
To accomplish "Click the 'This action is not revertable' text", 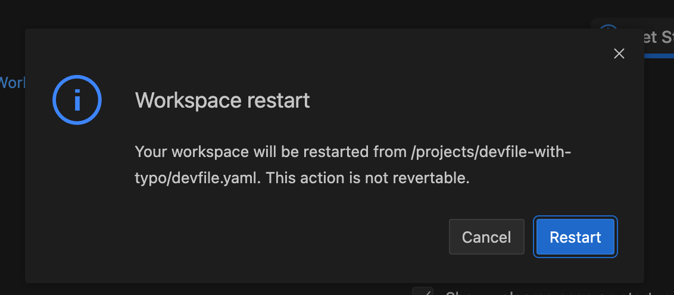I will pos(367,178).
